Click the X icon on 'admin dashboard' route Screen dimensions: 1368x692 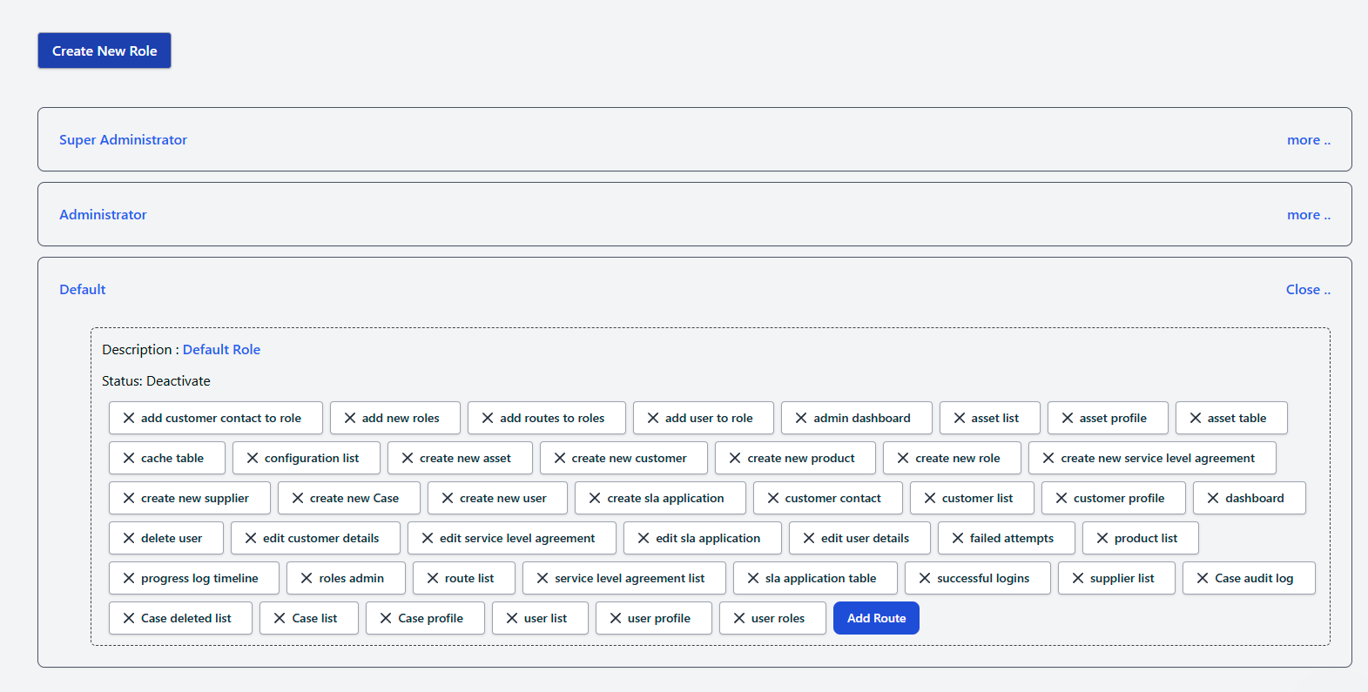point(801,418)
